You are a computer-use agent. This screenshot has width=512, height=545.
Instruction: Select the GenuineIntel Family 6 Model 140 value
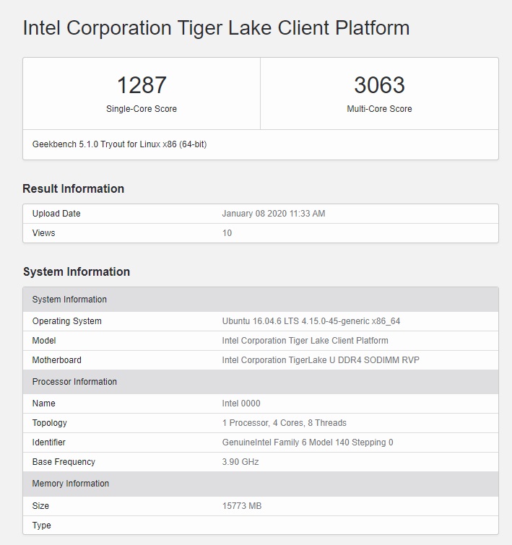click(x=308, y=442)
